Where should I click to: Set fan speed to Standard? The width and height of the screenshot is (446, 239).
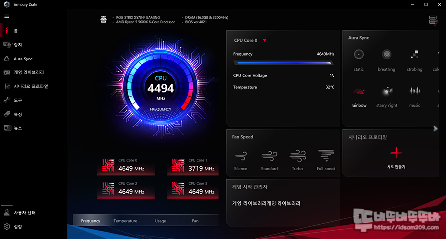(x=269, y=160)
